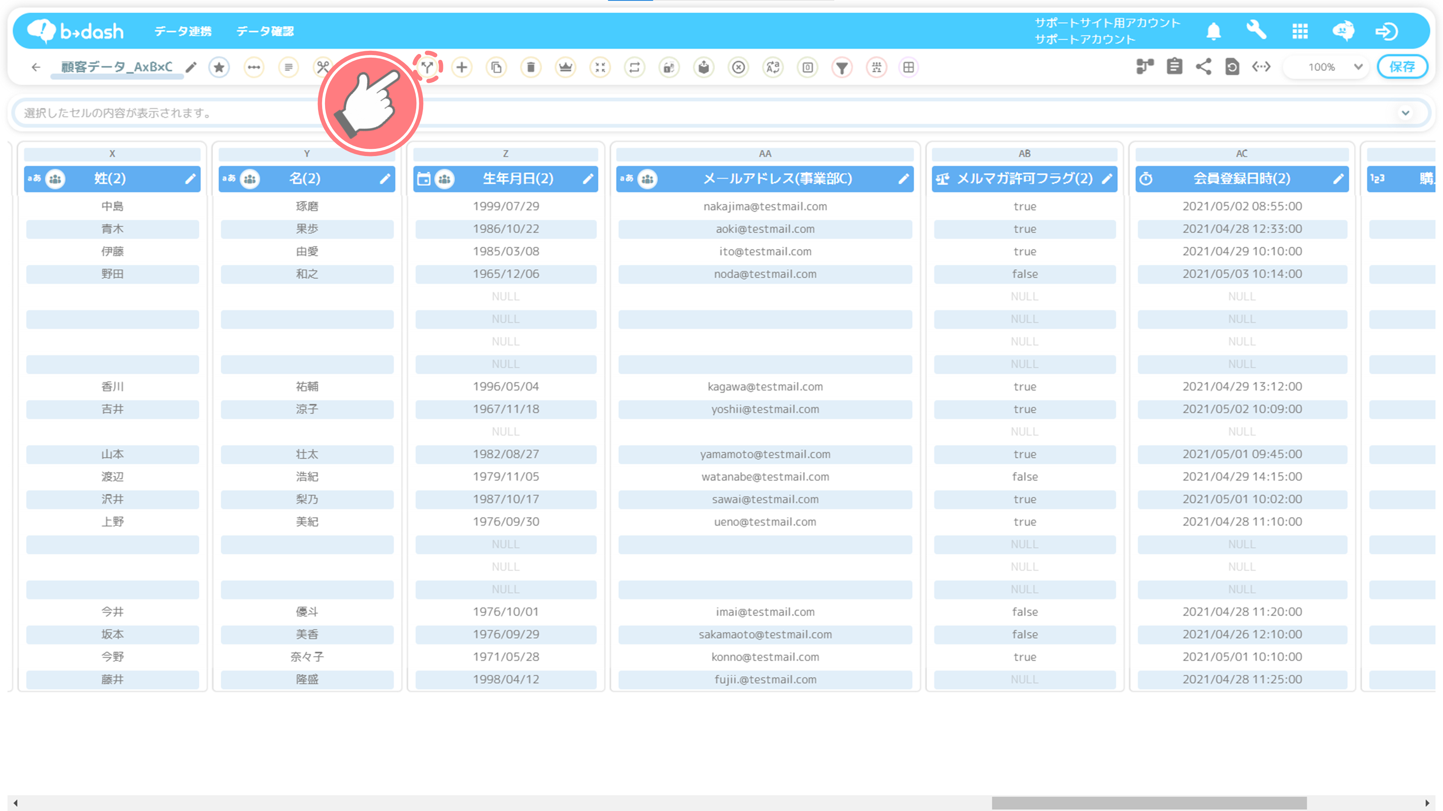Click the text lines icon in toolbar
The width and height of the screenshot is (1443, 811).
click(x=289, y=67)
